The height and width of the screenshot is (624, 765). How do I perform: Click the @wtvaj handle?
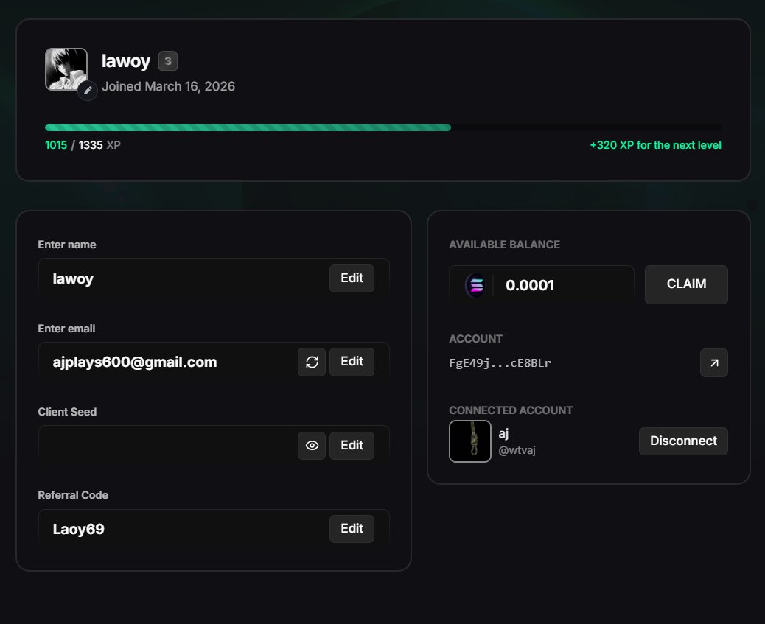517,450
